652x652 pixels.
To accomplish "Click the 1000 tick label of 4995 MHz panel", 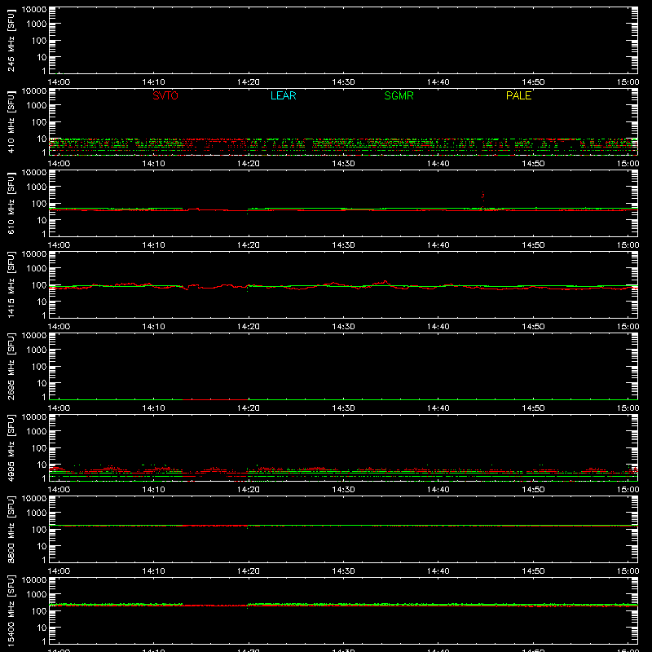I will point(37,432).
